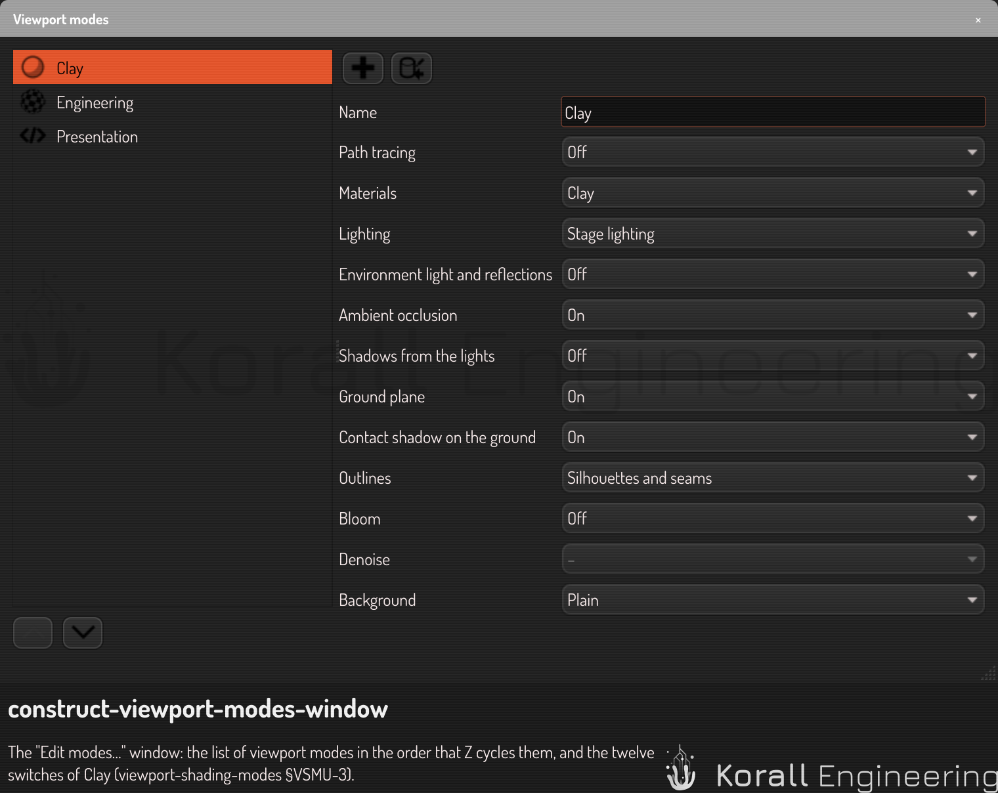
Task: Select the Engineering mode in the list
Action: tap(173, 102)
